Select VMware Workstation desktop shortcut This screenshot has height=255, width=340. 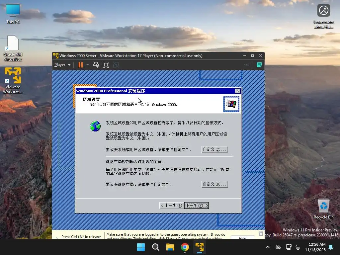pyautogui.click(x=13, y=81)
